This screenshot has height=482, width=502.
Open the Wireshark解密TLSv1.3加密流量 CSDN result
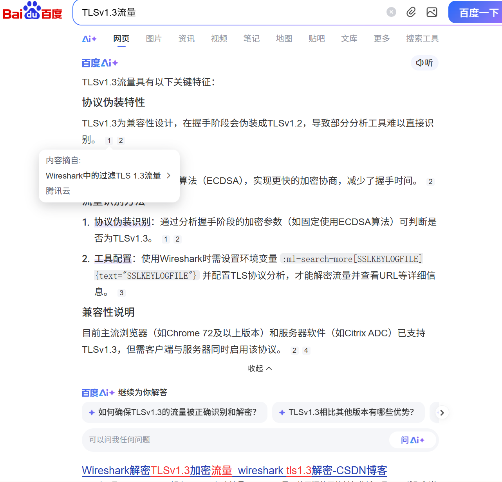tap(235, 471)
